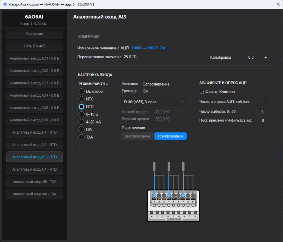Select the 0–10 В mode radio button
283x242 pixels.
(81, 114)
